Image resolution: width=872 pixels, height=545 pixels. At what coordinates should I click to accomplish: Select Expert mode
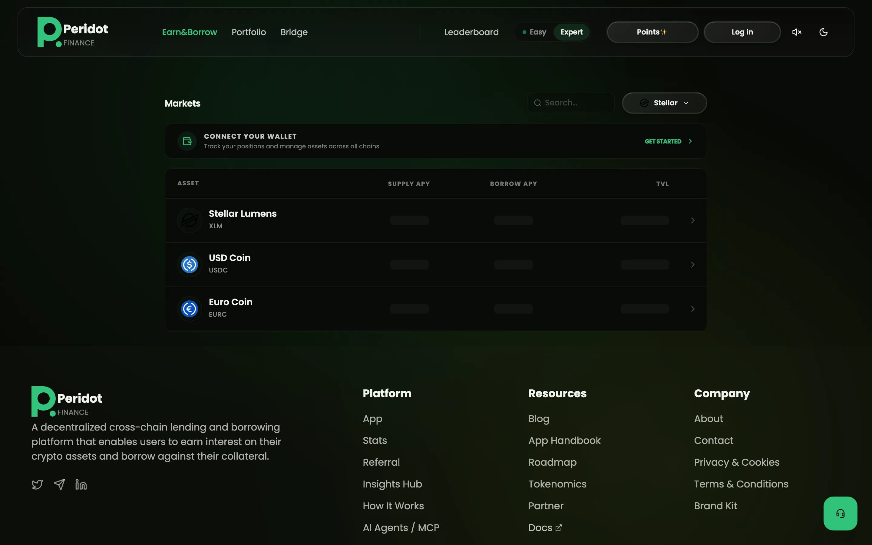[x=571, y=32]
